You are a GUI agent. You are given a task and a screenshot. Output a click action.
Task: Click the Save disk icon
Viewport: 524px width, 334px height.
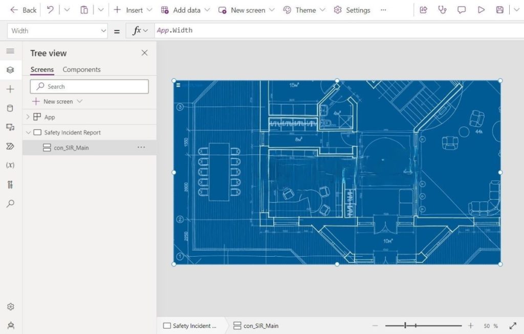coord(499,10)
